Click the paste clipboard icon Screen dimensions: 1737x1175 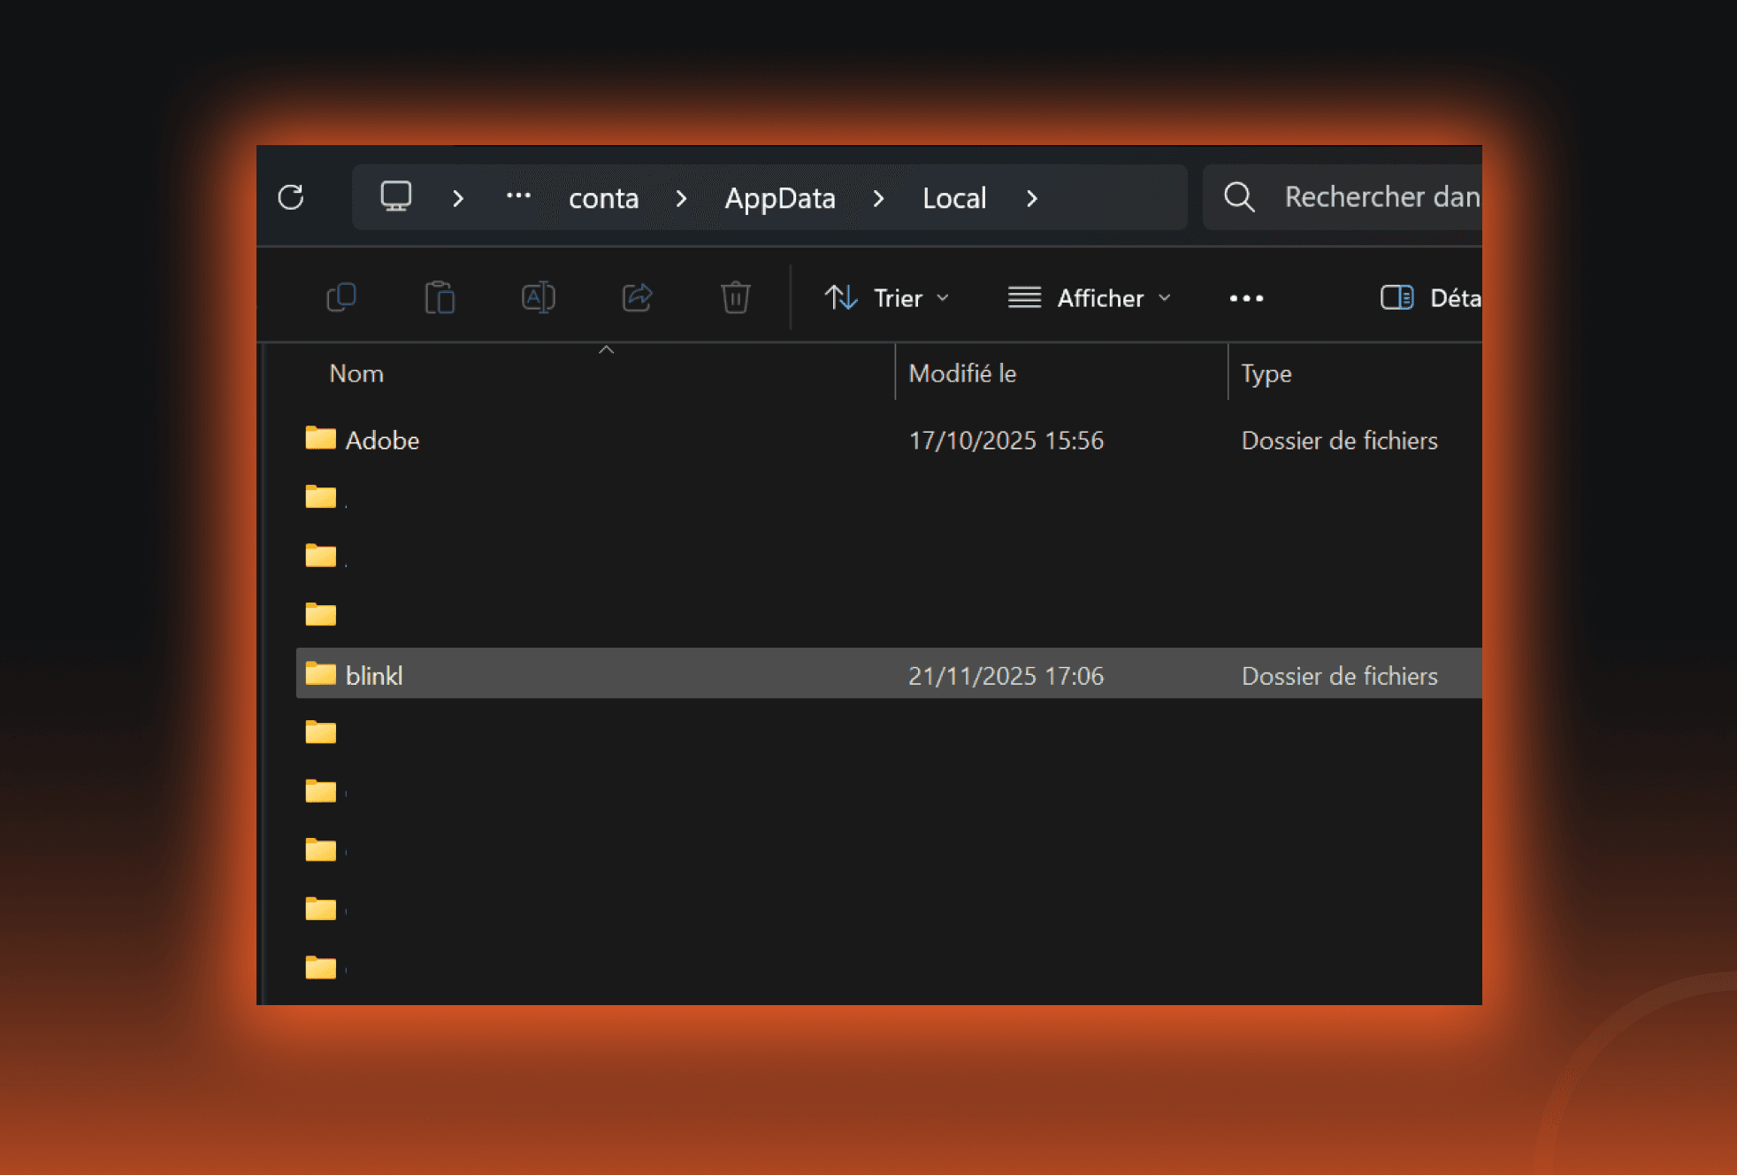(440, 297)
